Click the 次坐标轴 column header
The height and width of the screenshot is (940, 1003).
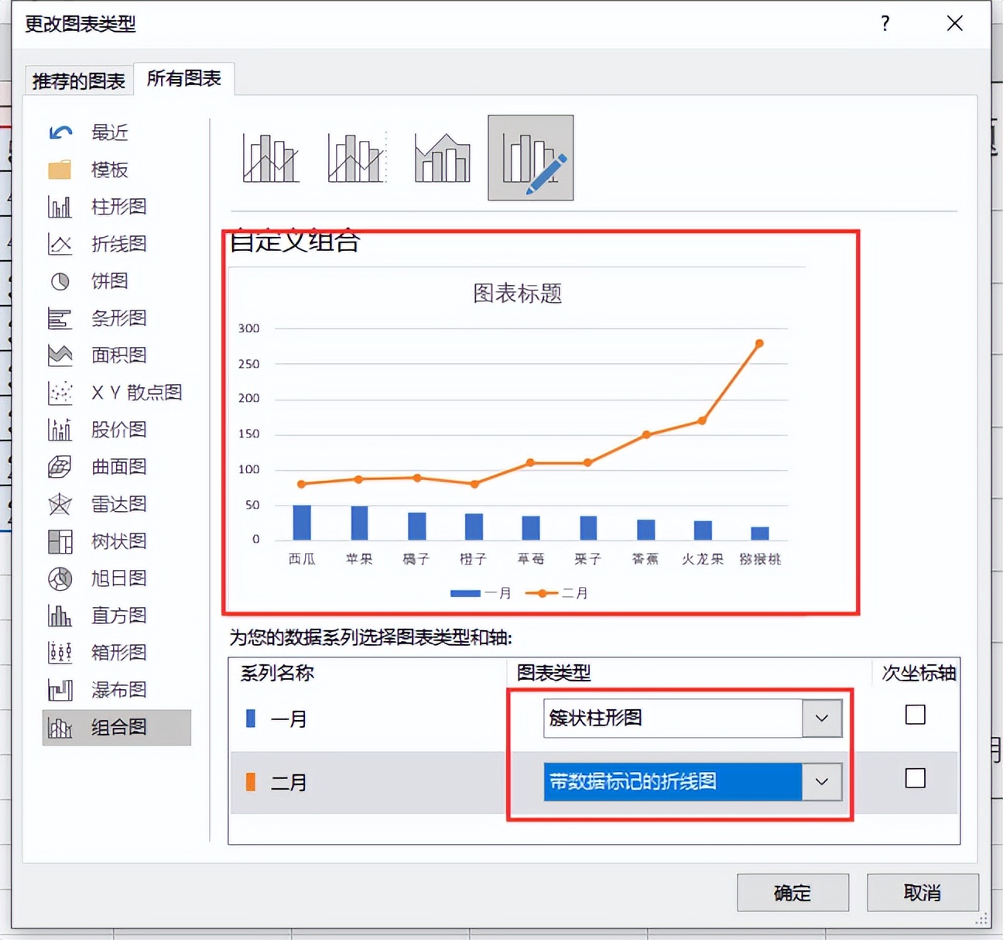(919, 673)
